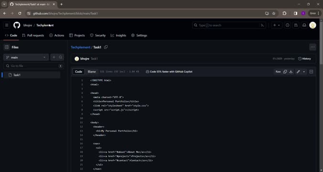Switch to Code view toggle
The height and width of the screenshot is (172, 323).
78,72
